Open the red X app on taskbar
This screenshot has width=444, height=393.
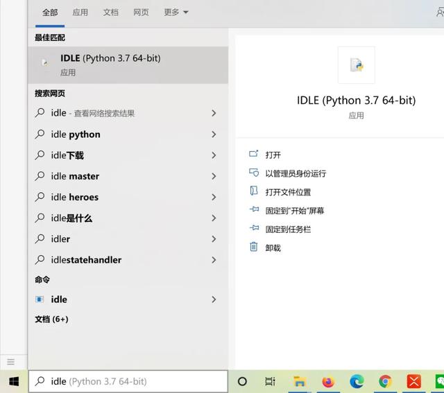[x=413, y=381]
